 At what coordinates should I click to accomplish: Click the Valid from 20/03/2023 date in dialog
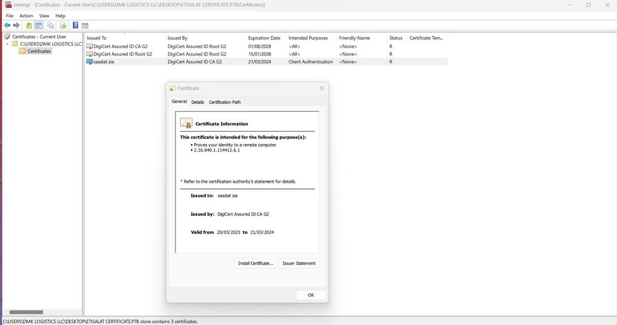[x=228, y=232]
